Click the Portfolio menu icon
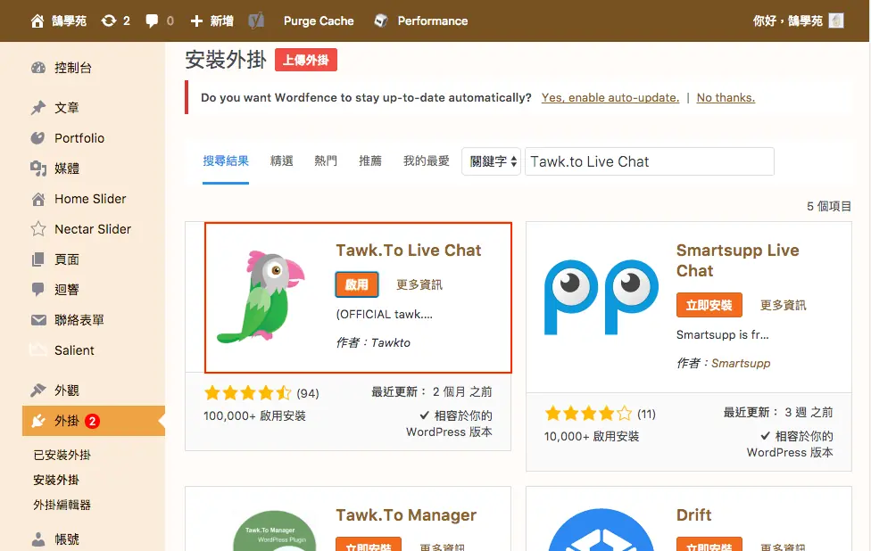The height and width of the screenshot is (551, 871). click(37, 138)
